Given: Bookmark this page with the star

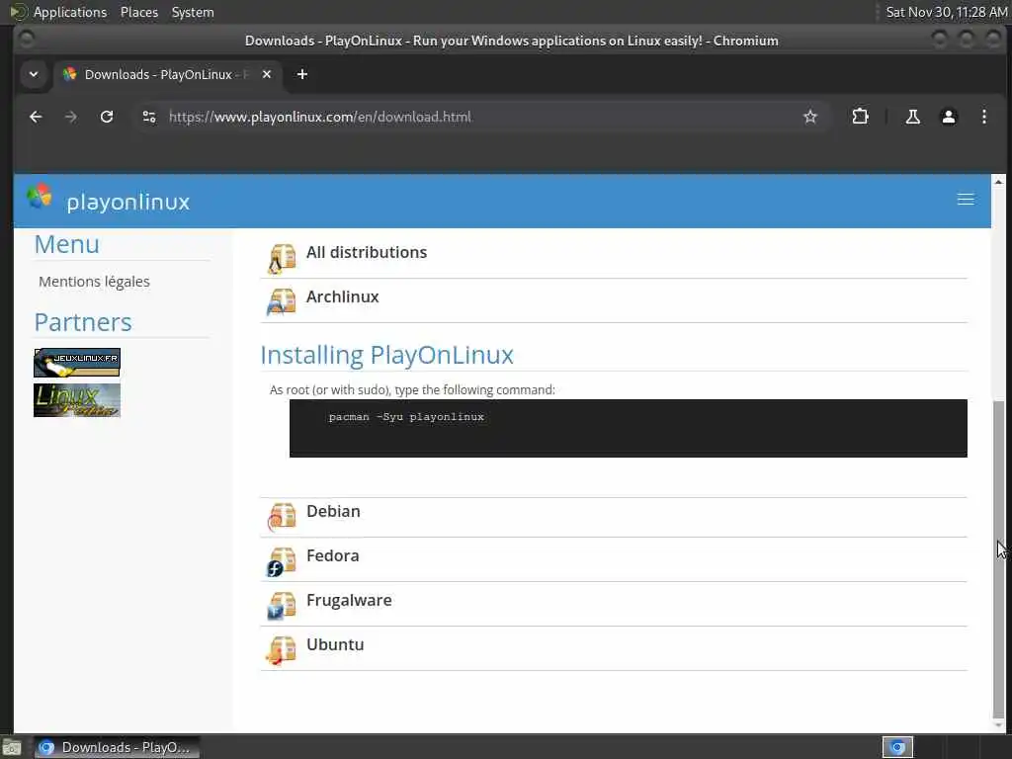Looking at the screenshot, I should tap(810, 117).
